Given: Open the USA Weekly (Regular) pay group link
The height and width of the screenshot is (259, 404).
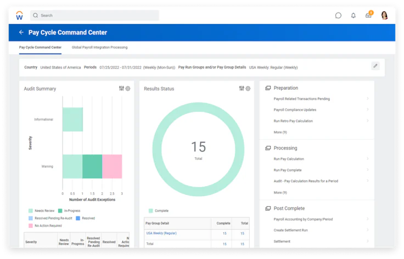Looking at the screenshot, I should point(161,233).
